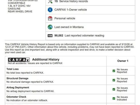Viewport: 140px width, 105px height.
Task: Select '15 Service history records' text
Action: coord(71,1)
